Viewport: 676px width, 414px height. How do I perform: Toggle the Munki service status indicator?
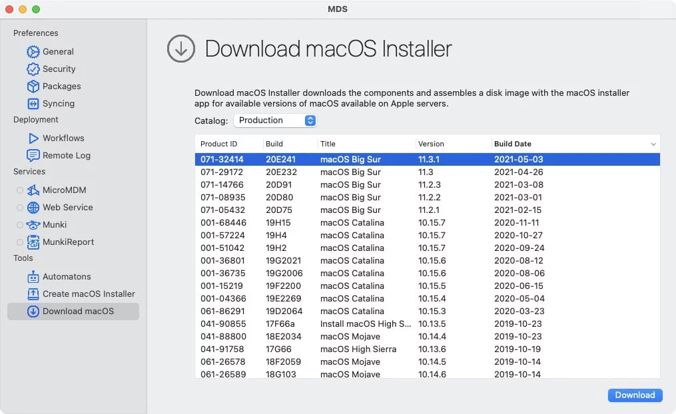tap(20, 225)
